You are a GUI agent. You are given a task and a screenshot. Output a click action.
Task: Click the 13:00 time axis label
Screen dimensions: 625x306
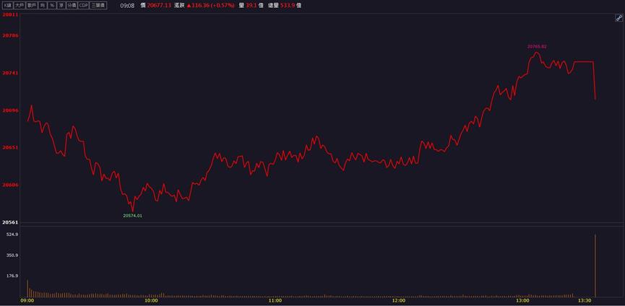tap(523, 301)
